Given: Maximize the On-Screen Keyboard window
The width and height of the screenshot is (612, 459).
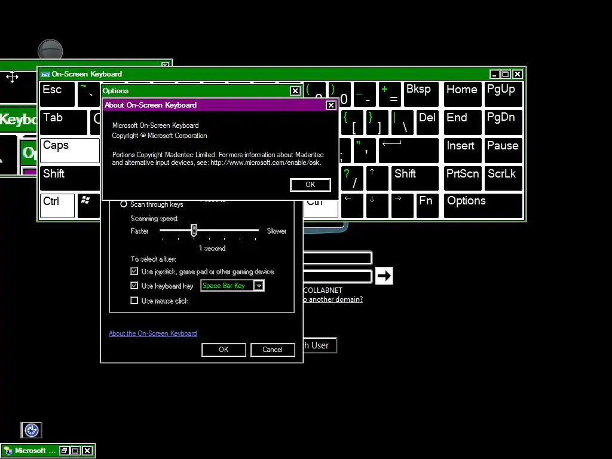Looking at the screenshot, I should tap(506, 74).
